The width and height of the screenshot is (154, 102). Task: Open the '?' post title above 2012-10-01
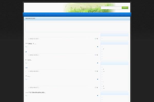tap(26, 52)
